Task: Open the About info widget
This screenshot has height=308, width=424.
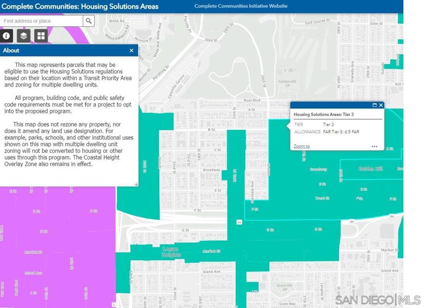Action: coord(6,36)
